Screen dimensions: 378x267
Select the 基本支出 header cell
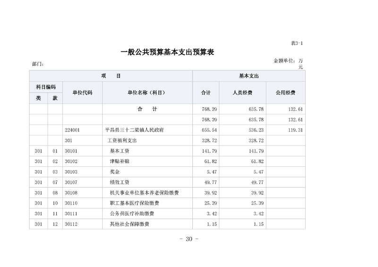[x=249, y=76]
